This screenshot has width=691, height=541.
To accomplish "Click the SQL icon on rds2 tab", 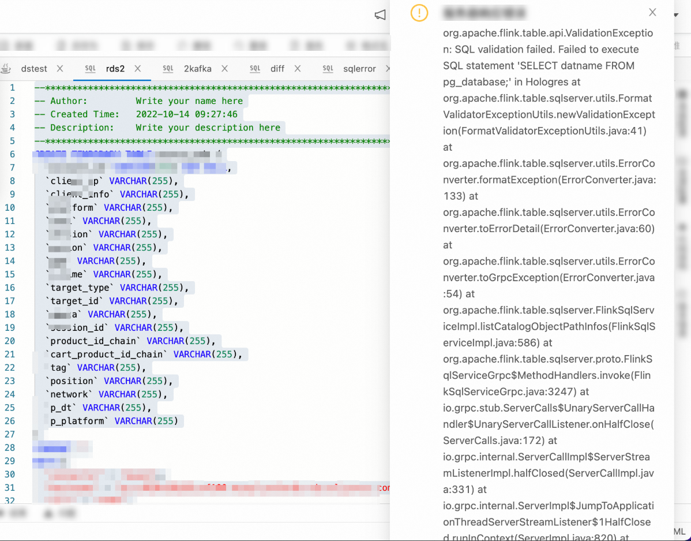I will 91,68.
